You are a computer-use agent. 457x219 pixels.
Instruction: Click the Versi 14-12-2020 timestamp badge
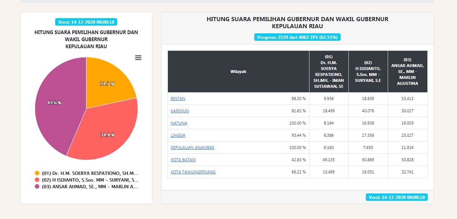point(87,21)
